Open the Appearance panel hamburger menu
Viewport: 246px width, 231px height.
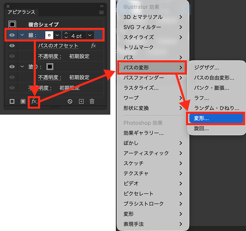click(x=101, y=12)
